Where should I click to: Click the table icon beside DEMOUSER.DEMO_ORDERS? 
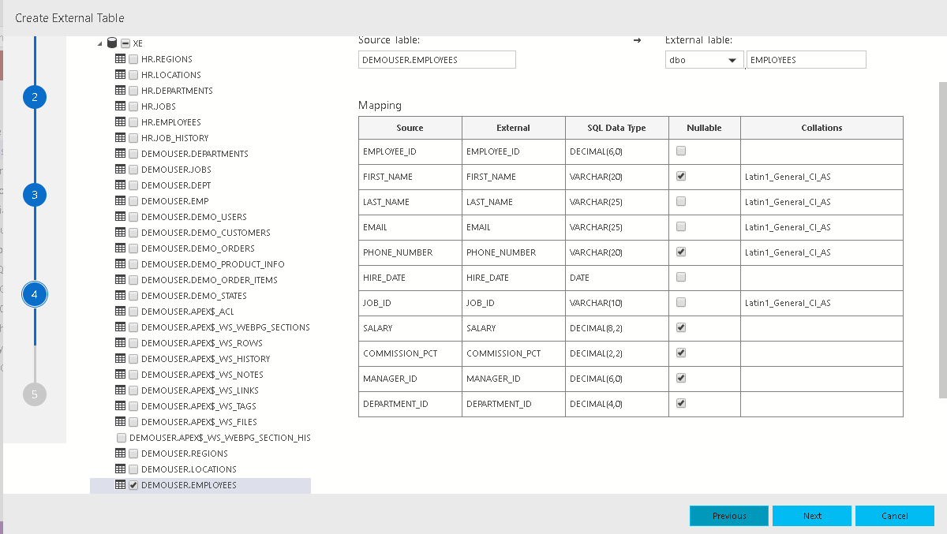click(121, 248)
